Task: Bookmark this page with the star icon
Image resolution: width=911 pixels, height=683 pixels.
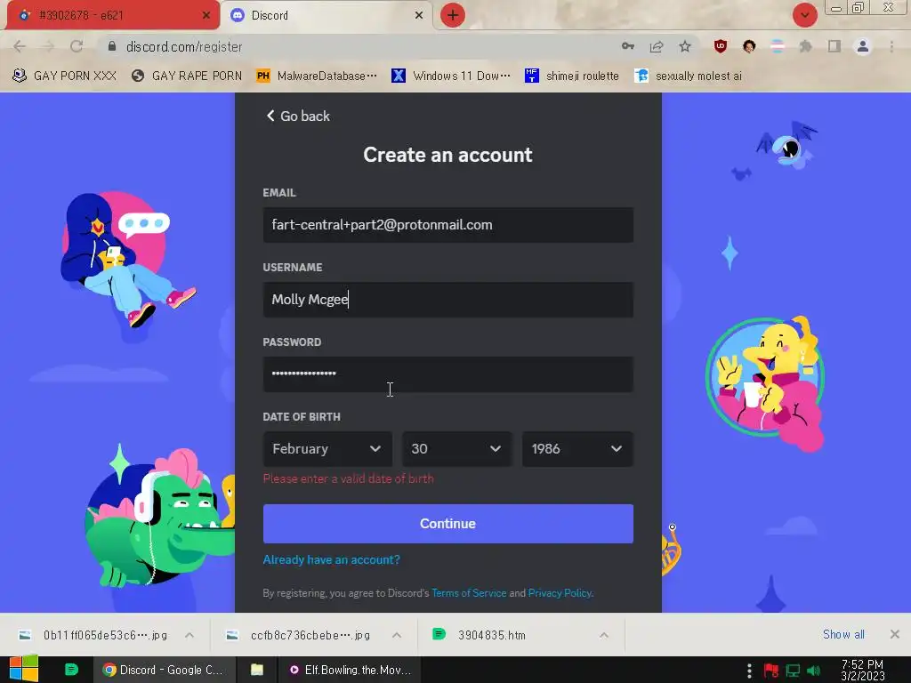Action: [x=685, y=46]
